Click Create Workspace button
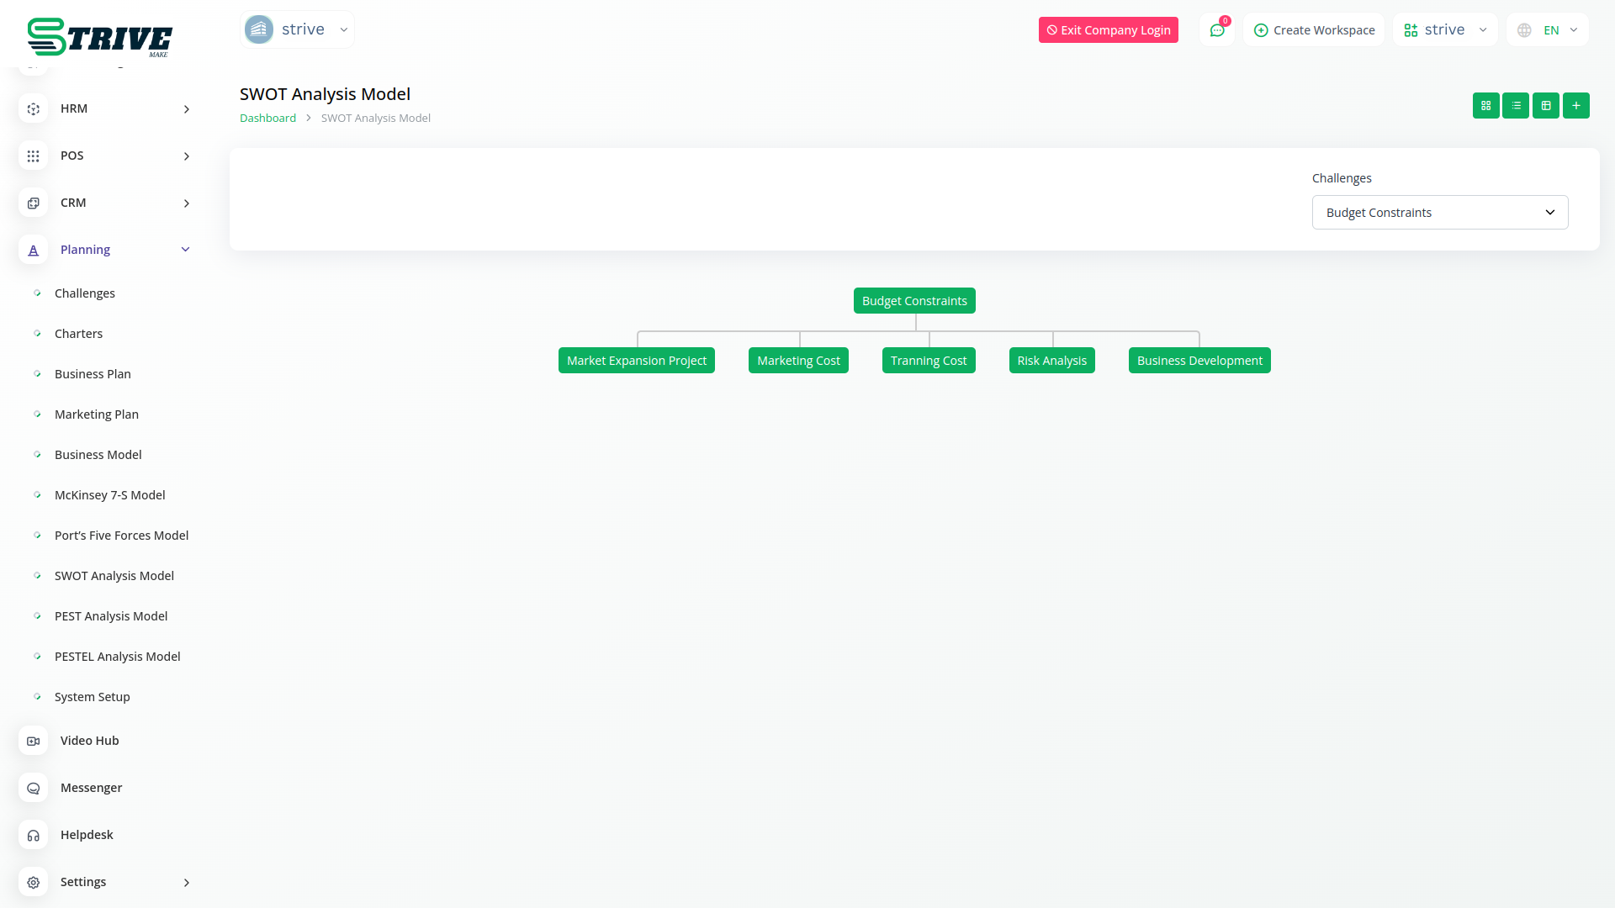 click(1314, 30)
